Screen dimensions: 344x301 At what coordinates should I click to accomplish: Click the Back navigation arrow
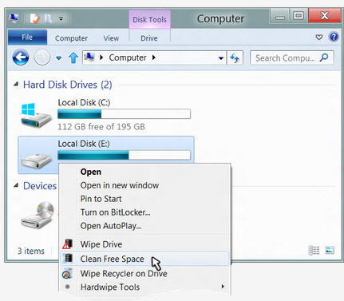tap(21, 57)
